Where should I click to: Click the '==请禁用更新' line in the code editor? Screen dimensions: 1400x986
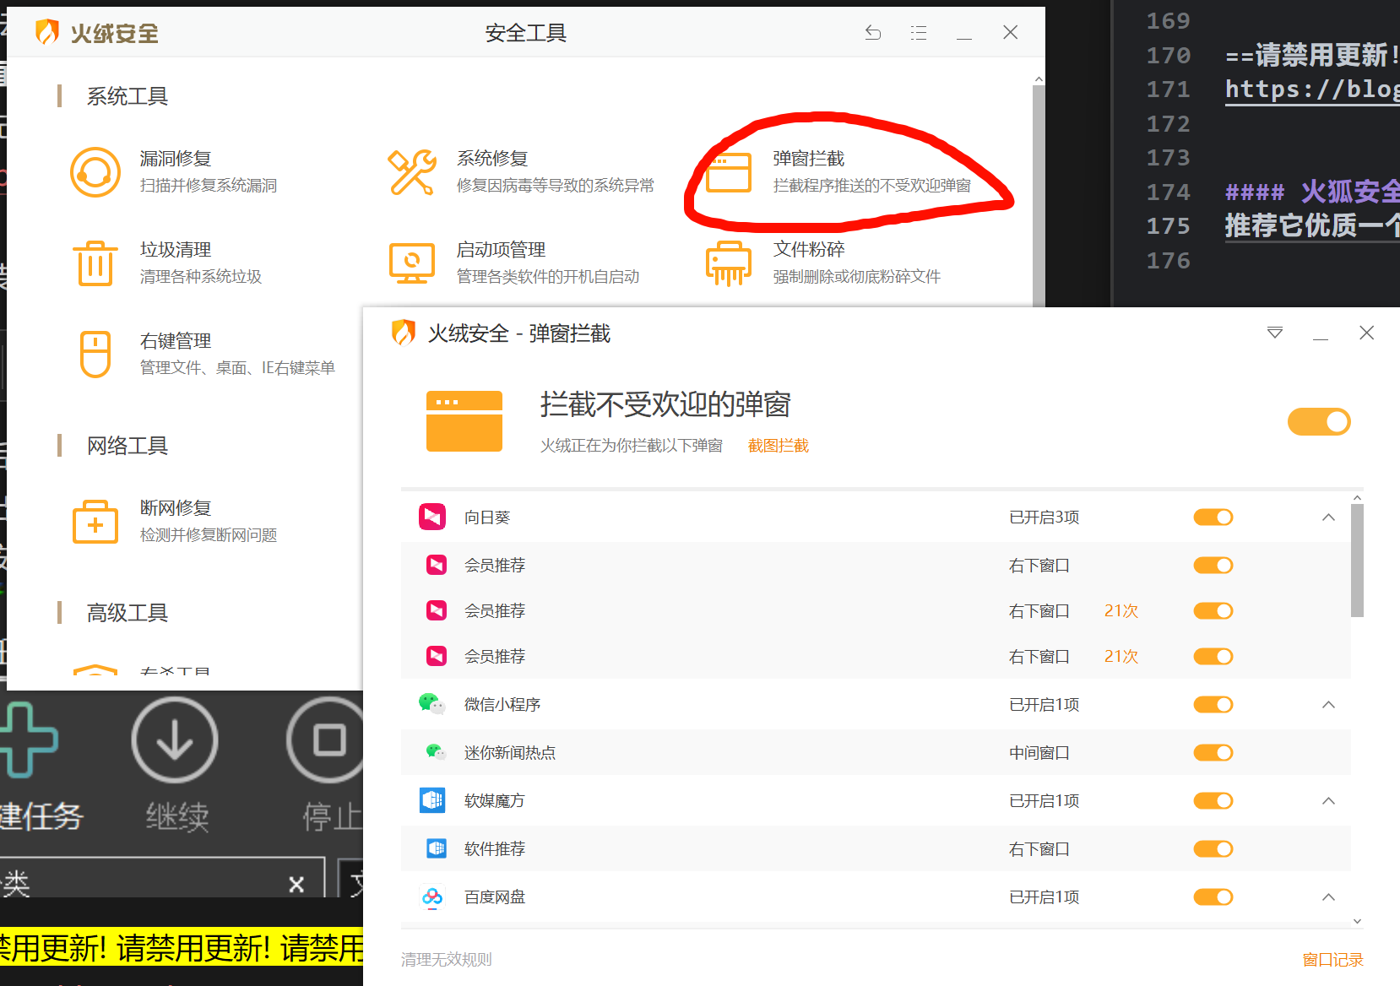coord(1312,56)
